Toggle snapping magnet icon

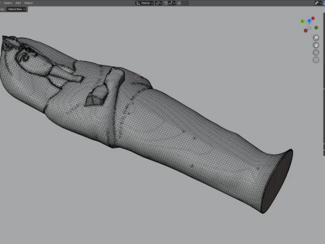(166, 3)
